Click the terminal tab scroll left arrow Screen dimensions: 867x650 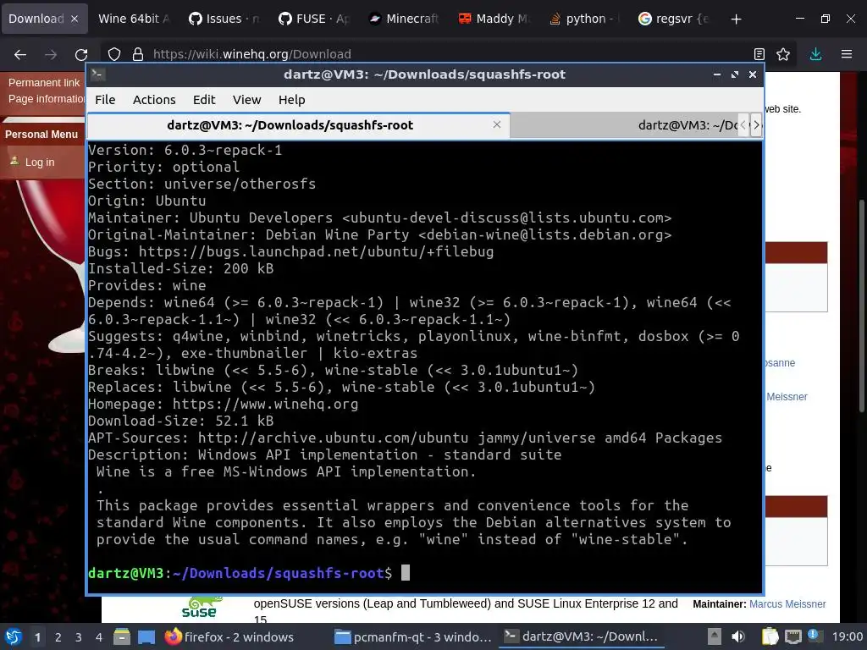pos(743,125)
